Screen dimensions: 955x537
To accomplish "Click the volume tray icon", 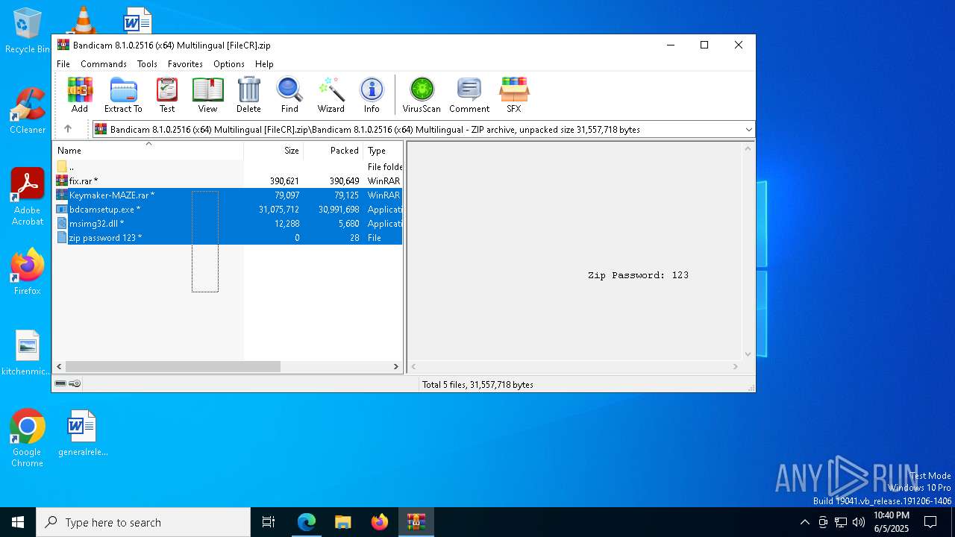I will point(859,522).
